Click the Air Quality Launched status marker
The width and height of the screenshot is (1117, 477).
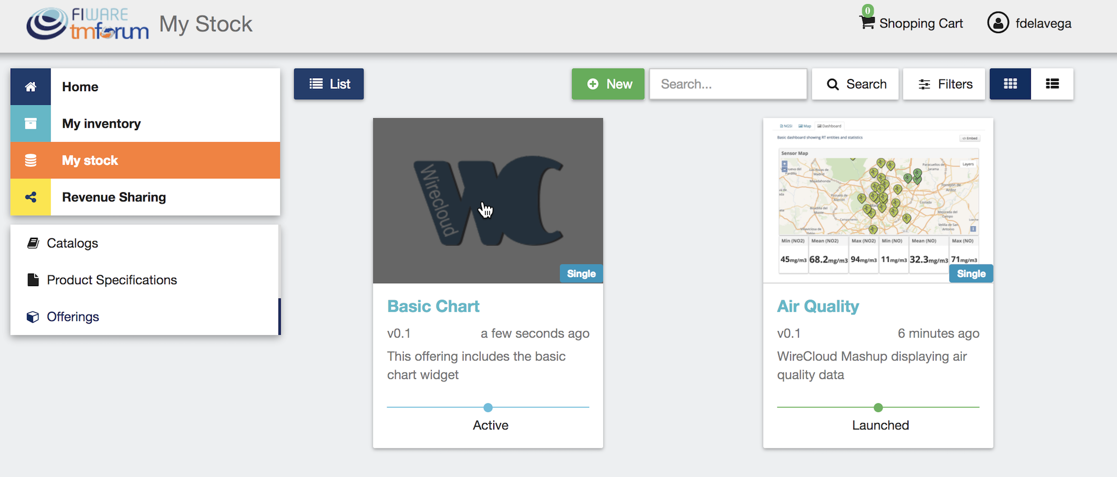click(x=878, y=408)
